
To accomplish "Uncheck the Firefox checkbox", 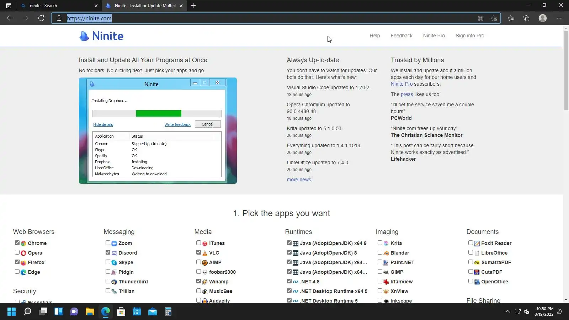I will [x=17, y=262].
